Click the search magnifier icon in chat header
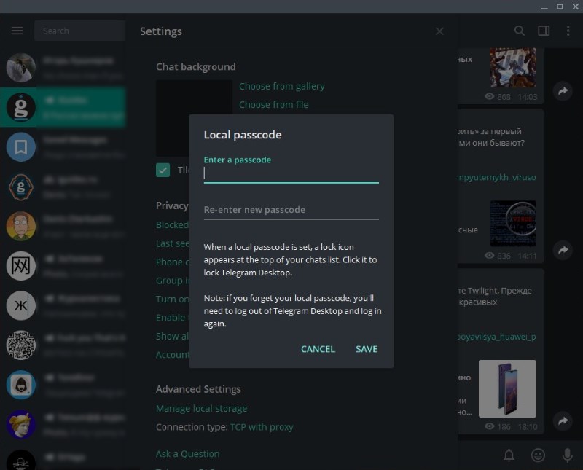This screenshot has height=470, width=583. pos(520,31)
